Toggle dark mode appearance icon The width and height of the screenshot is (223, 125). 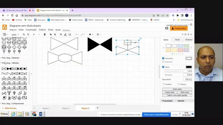[x=183, y=34]
